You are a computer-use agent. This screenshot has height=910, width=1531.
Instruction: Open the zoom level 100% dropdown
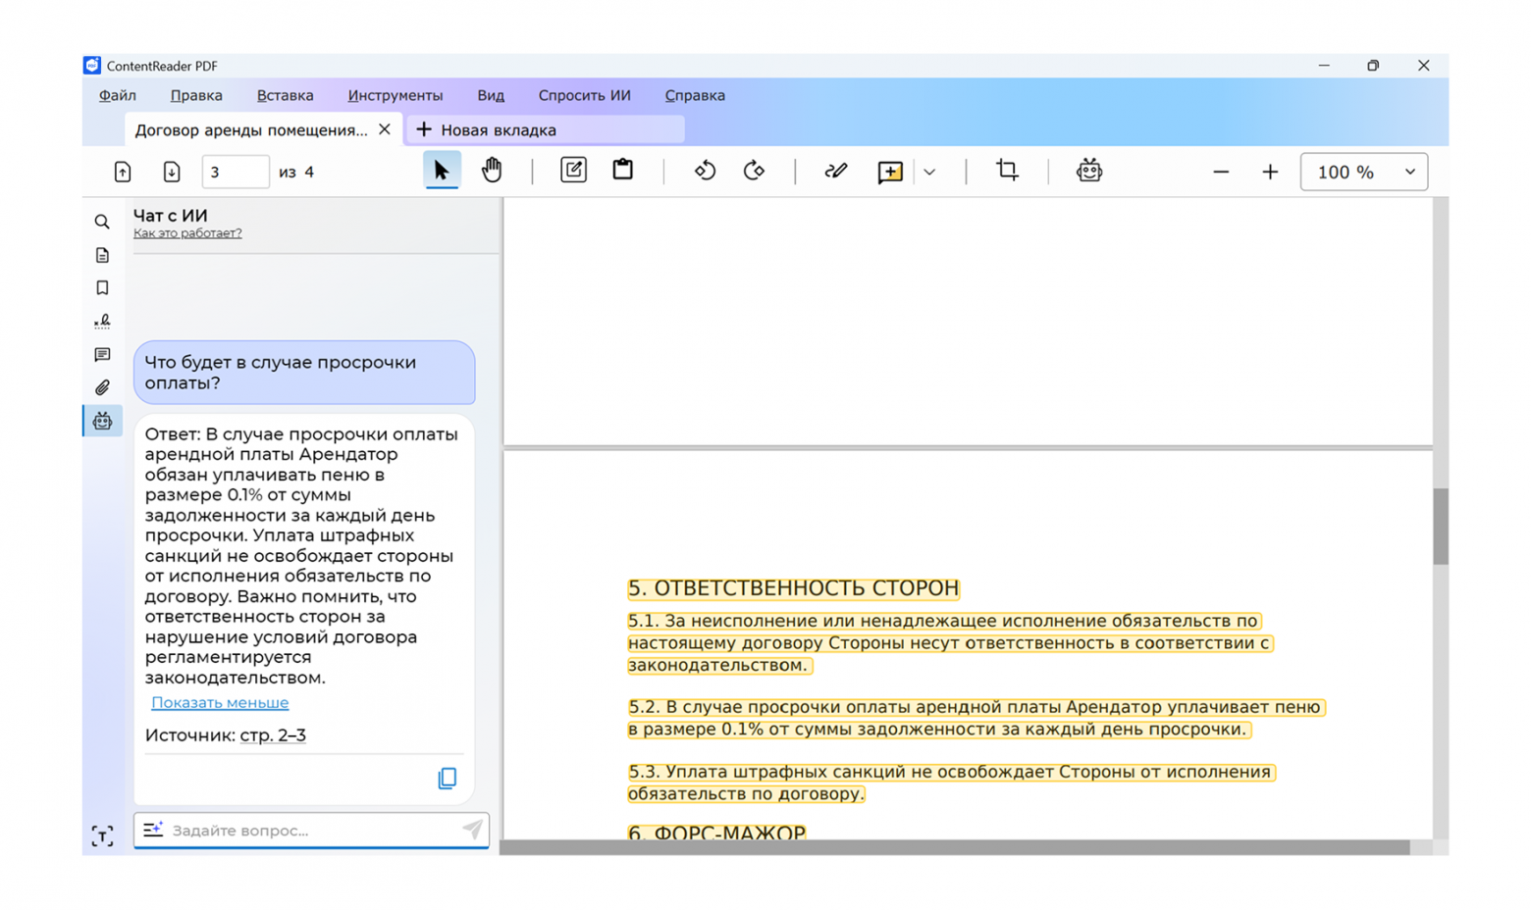pos(1363,171)
